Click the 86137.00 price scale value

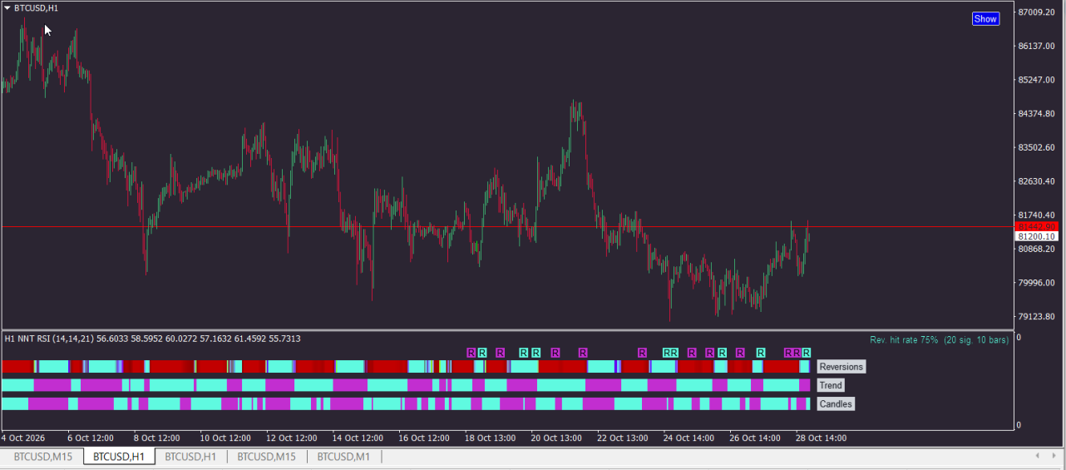point(1036,46)
